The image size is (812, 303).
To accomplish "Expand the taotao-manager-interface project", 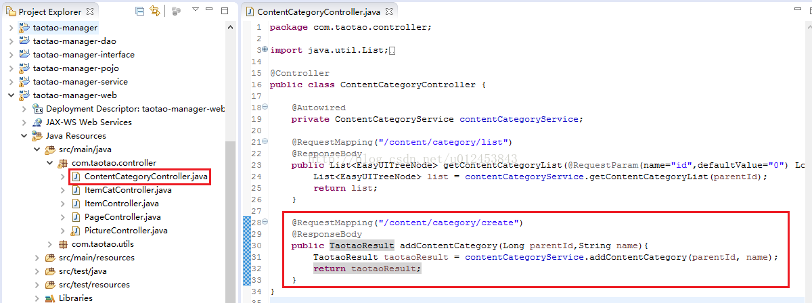I will [x=10, y=55].
